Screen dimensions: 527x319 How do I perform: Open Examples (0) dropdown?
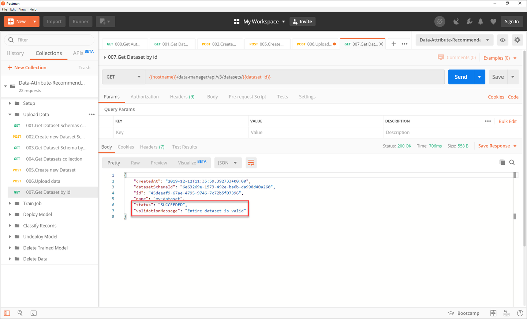(x=500, y=58)
